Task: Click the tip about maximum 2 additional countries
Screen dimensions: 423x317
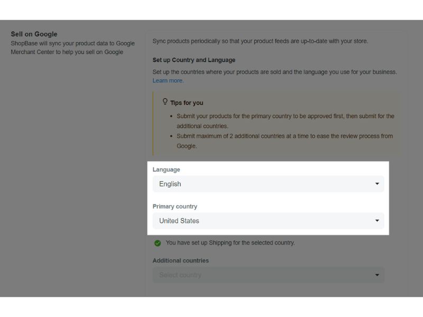Action: click(284, 141)
